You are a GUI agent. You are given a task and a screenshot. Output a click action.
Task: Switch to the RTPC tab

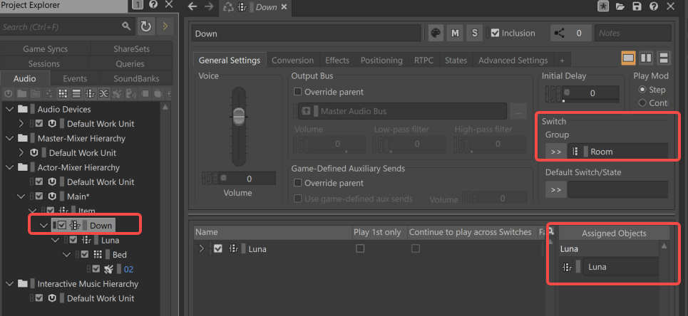point(423,60)
